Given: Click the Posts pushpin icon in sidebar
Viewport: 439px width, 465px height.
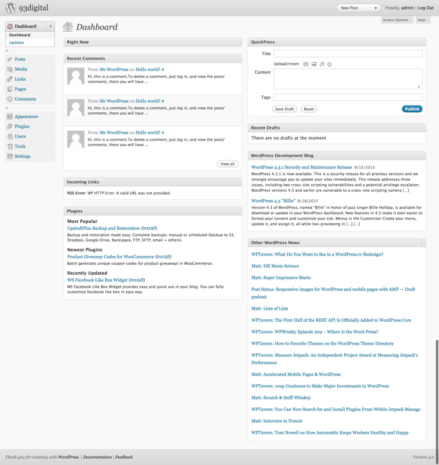Looking at the screenshot, I should 10,59.
